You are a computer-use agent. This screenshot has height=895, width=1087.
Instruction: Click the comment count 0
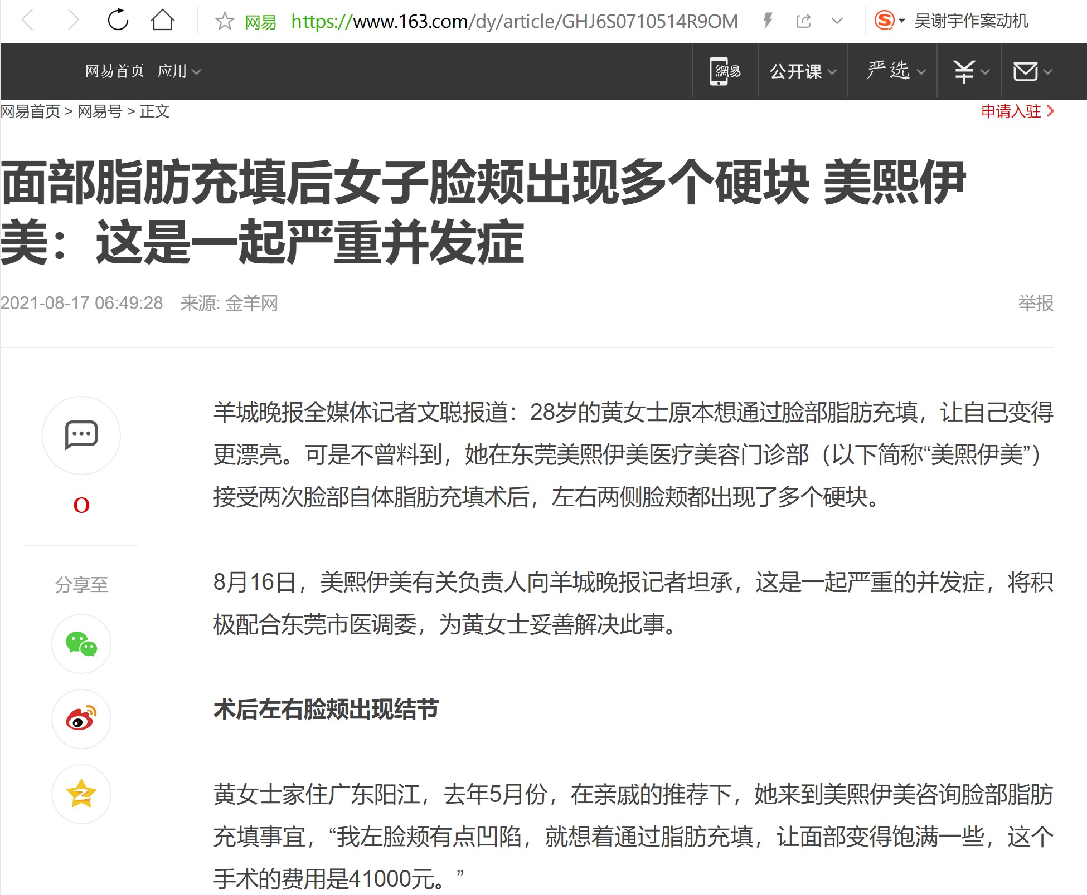pos(81,505)
